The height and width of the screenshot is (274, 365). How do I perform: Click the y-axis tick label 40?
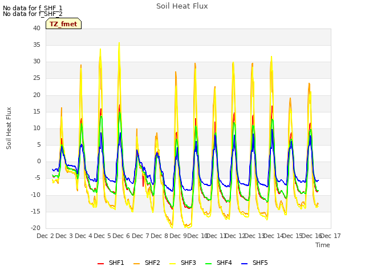36,28
